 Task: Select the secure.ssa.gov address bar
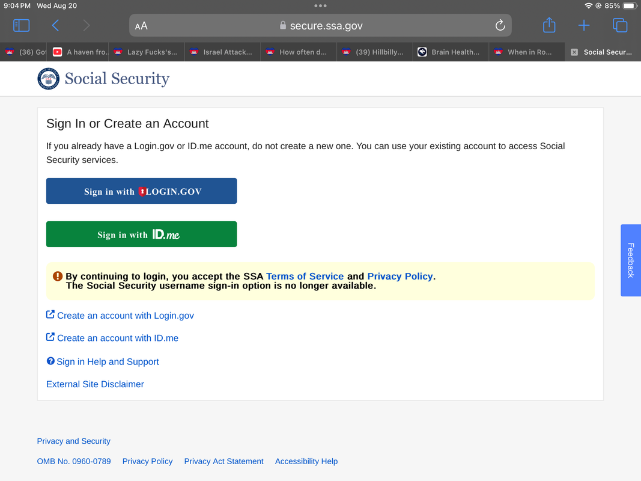321,25
